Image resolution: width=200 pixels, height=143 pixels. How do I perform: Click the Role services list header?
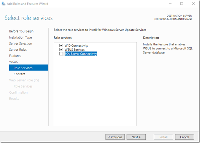(x=63, y=38)
